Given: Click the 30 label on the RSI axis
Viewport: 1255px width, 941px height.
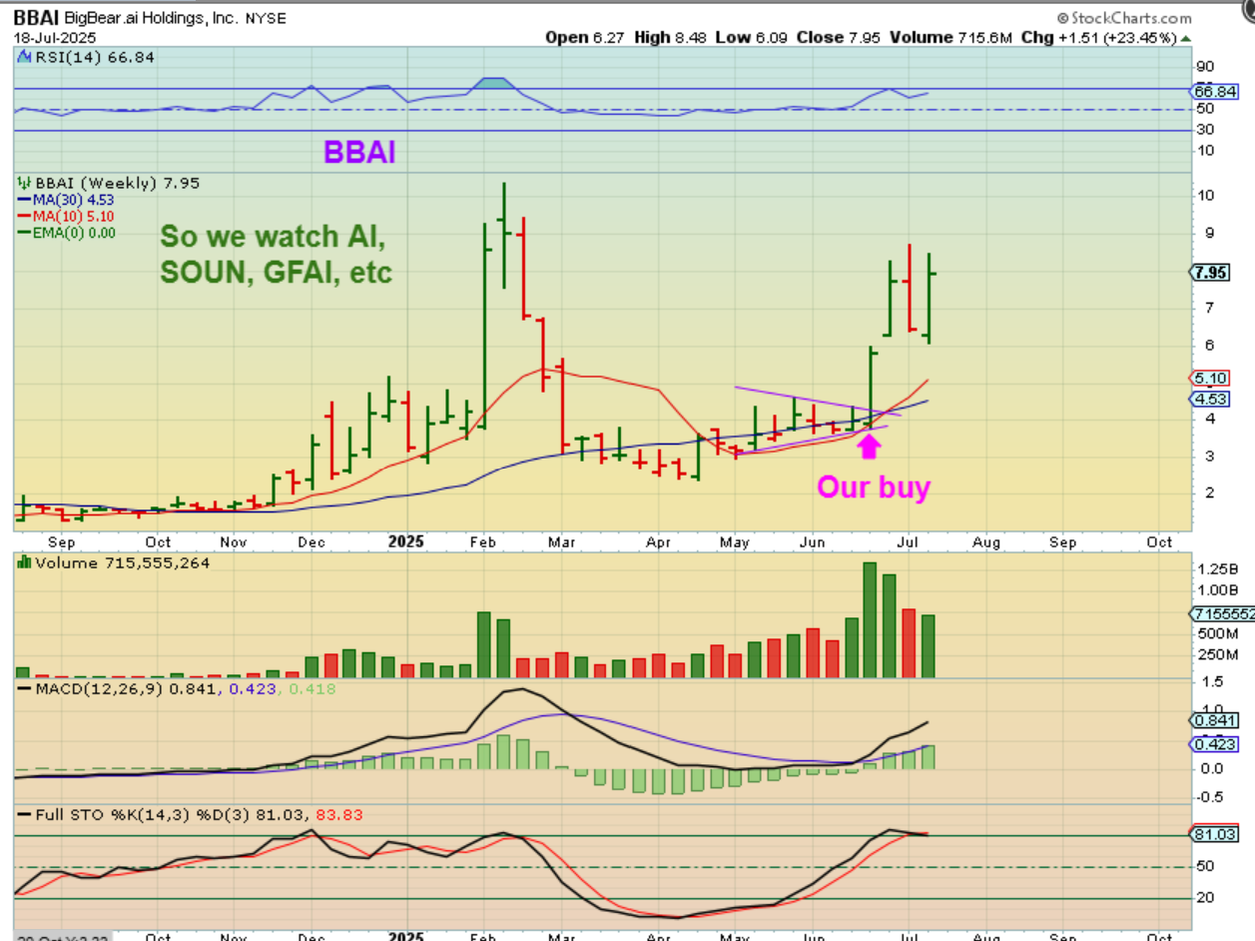Looking at the screenshot, I should click(1206, 130).
